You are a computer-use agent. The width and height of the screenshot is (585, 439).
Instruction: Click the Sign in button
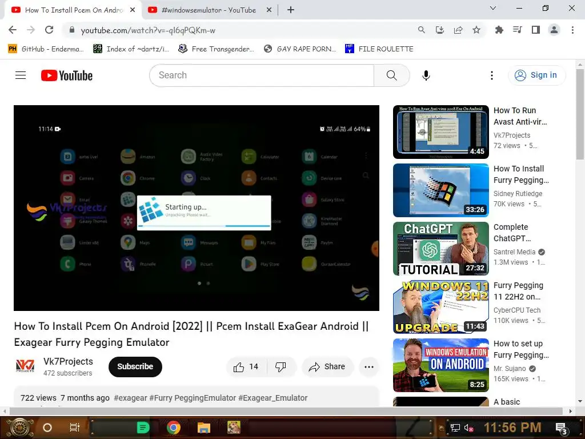tap(536, 75)
